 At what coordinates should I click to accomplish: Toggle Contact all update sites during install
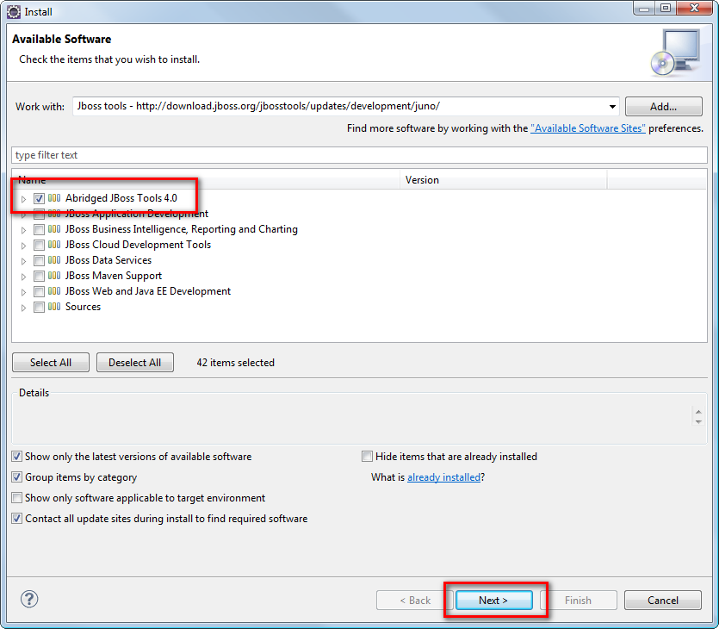17,519
